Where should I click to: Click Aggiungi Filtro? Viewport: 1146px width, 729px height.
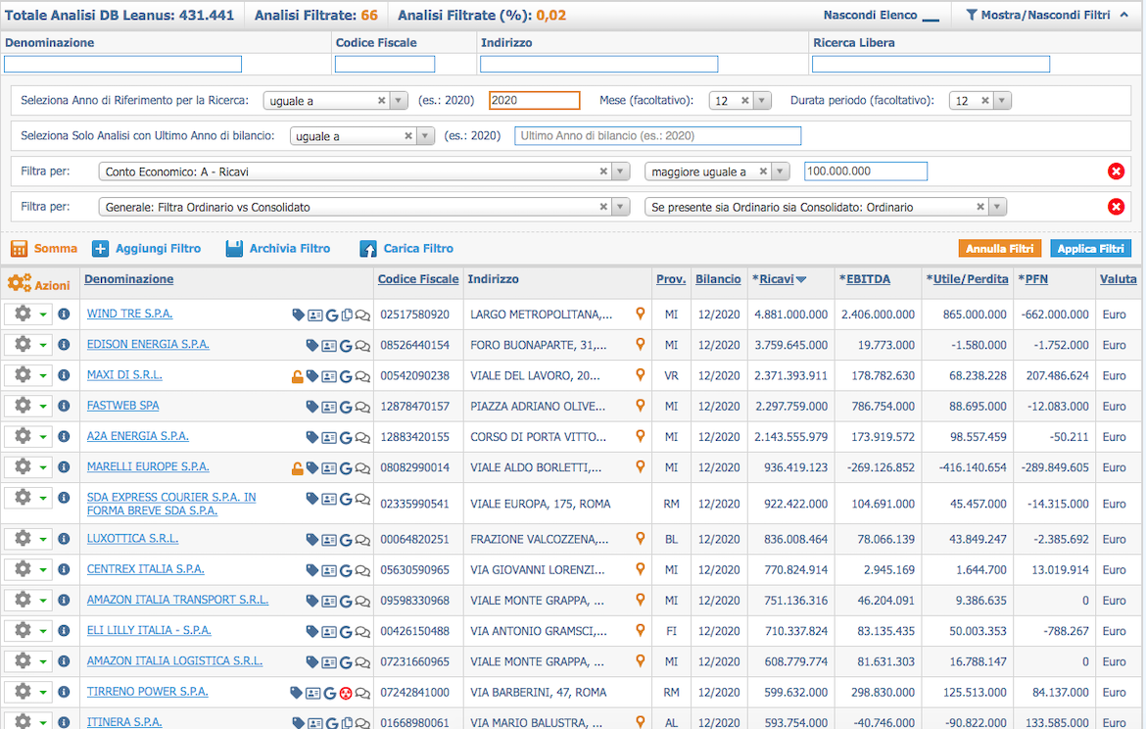pos(146,249)
